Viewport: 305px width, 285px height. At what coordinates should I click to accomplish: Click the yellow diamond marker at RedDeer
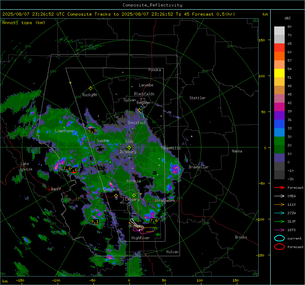[x=139, y=110]
